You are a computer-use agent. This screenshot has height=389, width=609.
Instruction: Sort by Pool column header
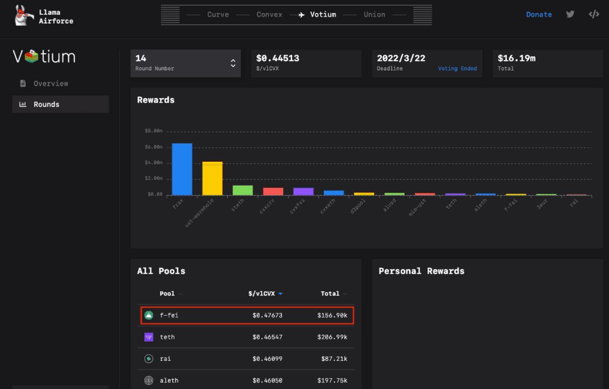pyautogui.click(x=167, y=293)
